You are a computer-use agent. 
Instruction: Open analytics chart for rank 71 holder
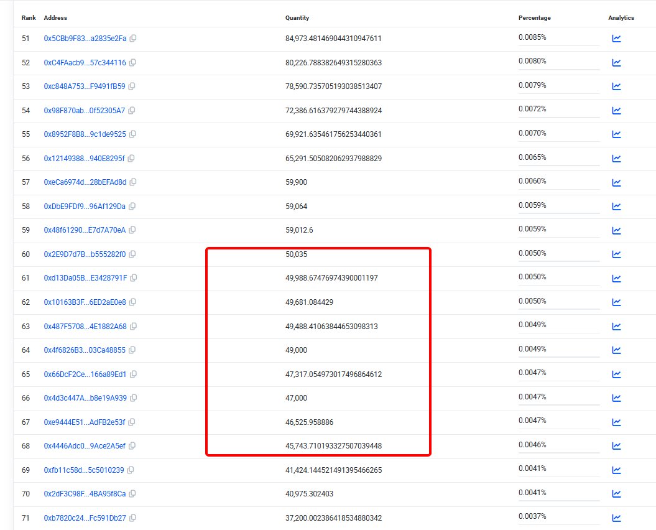point(616,518)
